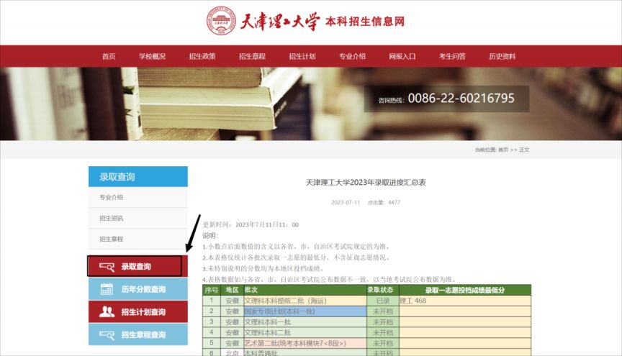The width and height of the screenshot is (622, 356).
Task: Open the 招生章程 top navigation item
Action: click(252, 56)
